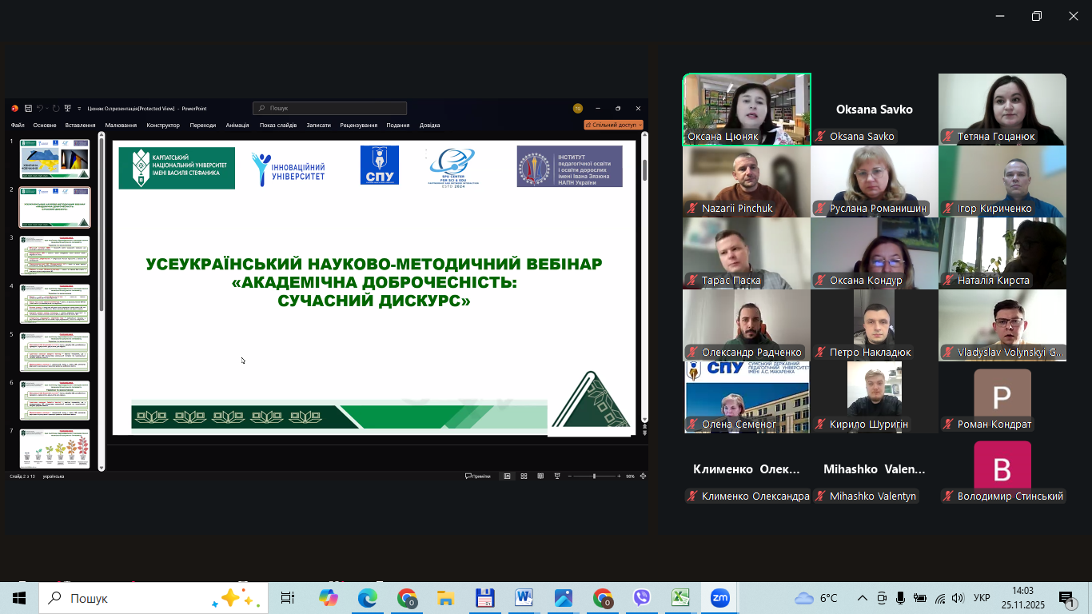The height and width of the screenshot is (614, 1092).
Task: Open Reading view from status bar
Action: click(541, 476)
